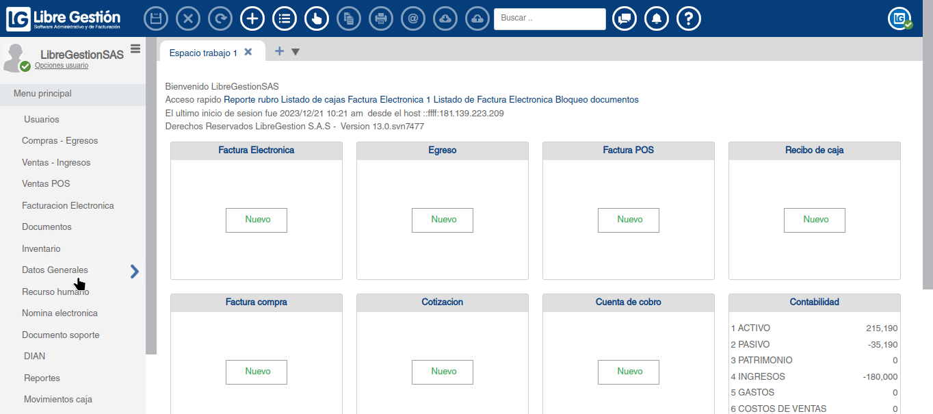Toggle the sidebar hamburger menu
This screenshot has width=933, height=414.
[135, 49]
